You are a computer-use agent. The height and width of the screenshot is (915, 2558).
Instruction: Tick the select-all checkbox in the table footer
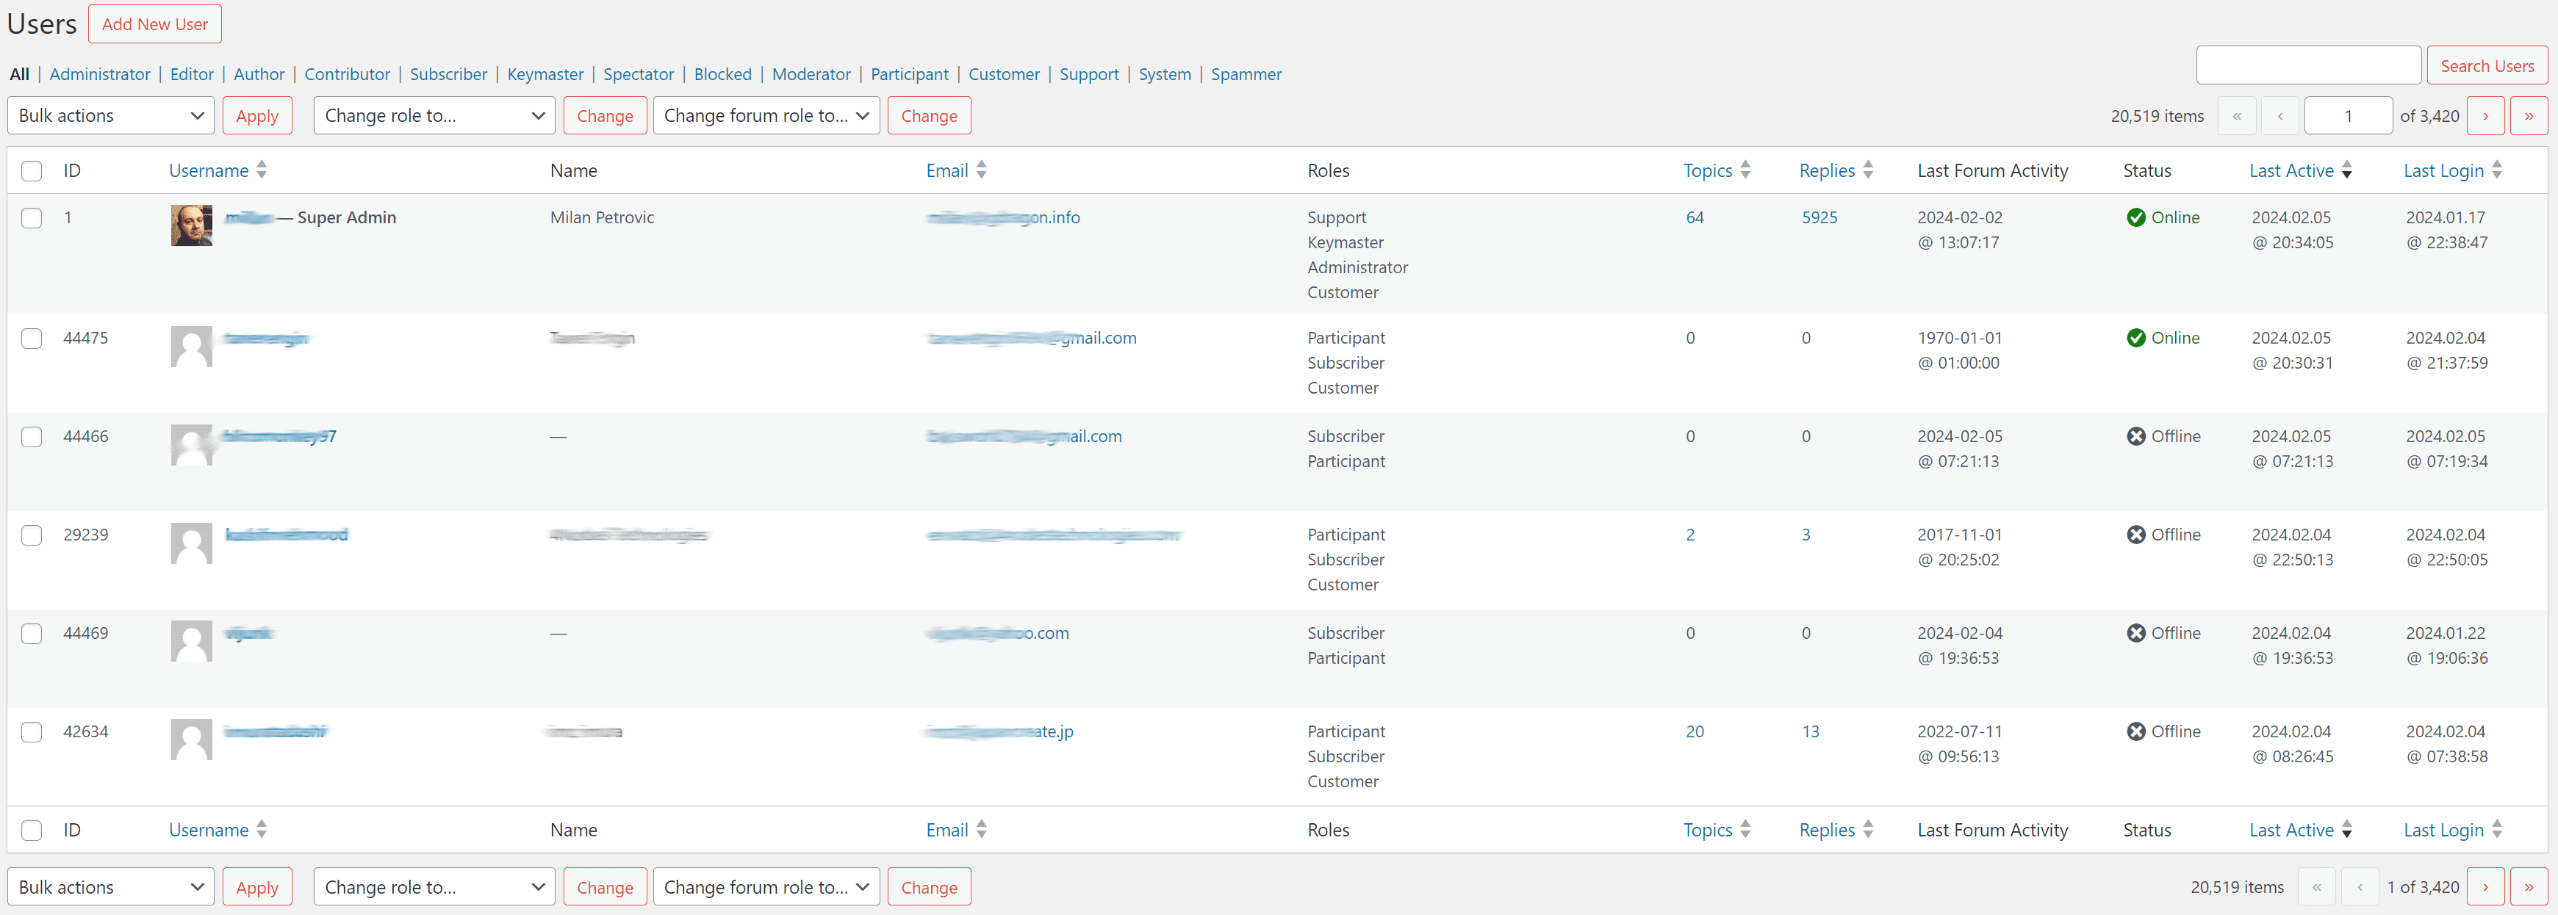(x=32, y=830)
